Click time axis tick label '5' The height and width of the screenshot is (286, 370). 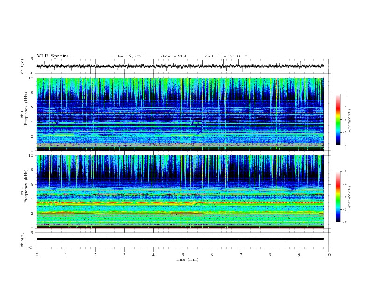[183, 255]
